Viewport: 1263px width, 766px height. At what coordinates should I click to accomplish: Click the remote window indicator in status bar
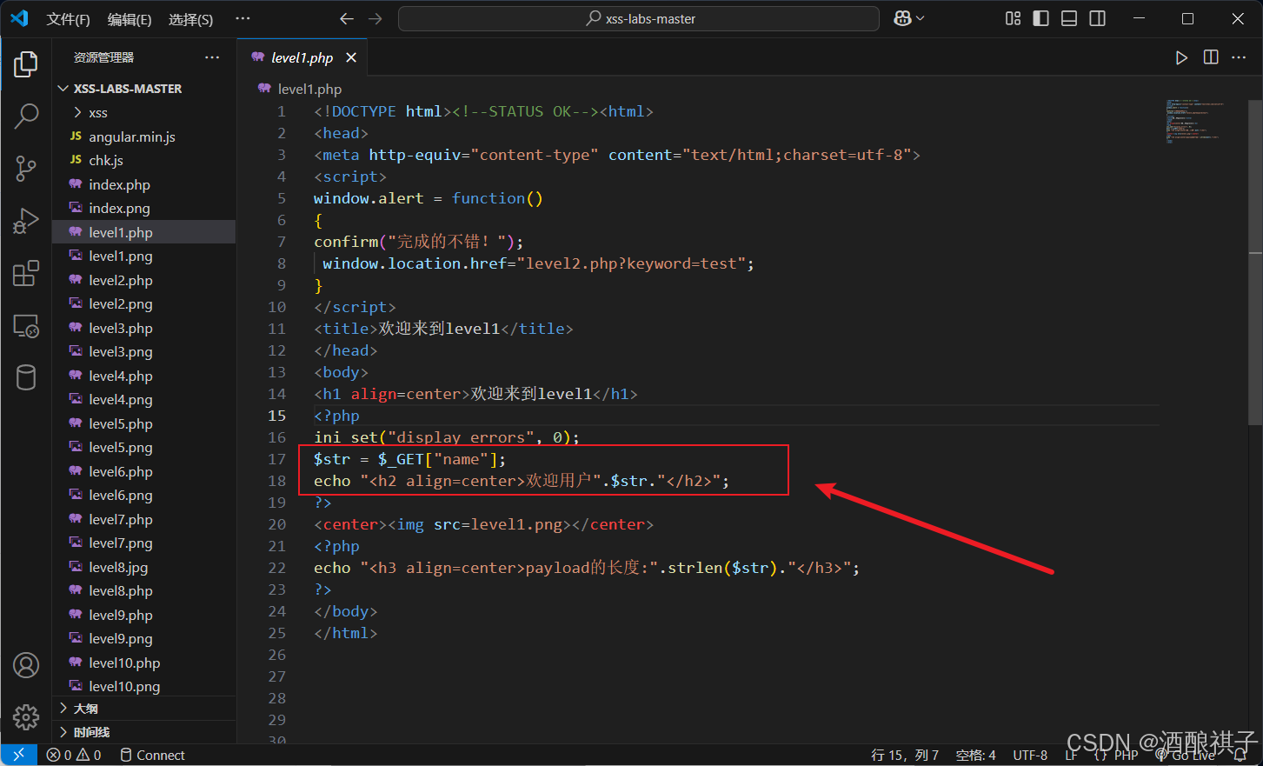(x=18, y=755)
